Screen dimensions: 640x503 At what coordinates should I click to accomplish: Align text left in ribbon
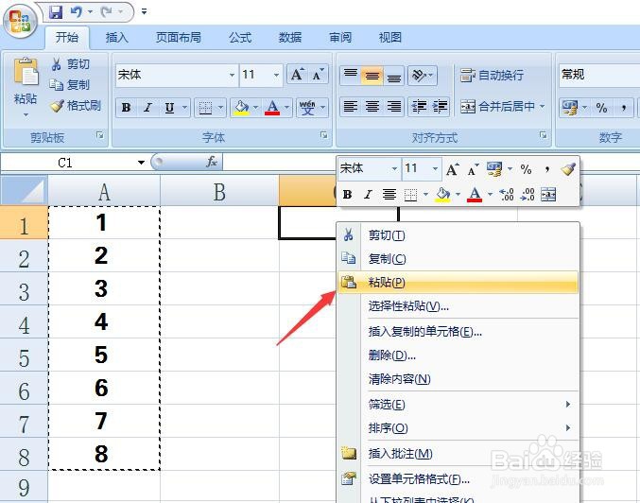[x=351, y=107]
